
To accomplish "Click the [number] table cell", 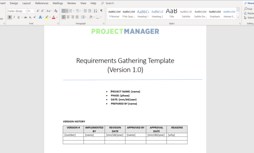I will [x=73, y=135].
